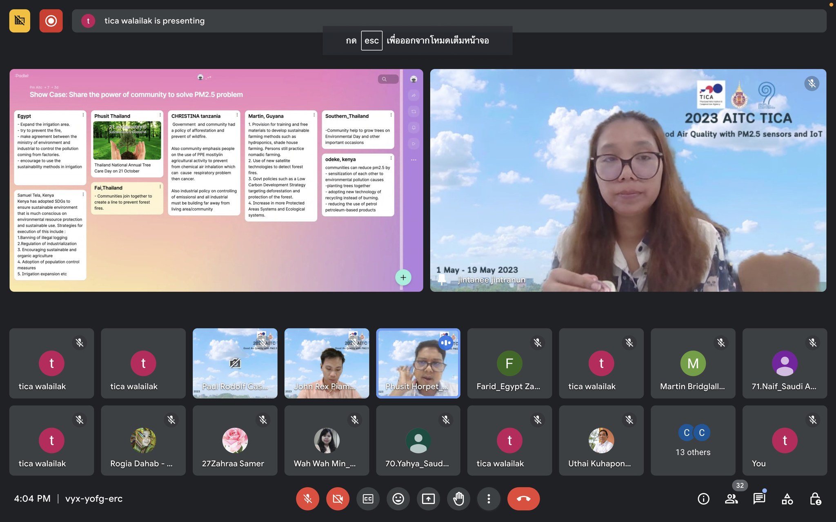Leave the call
836x522 pixels.
pos(523,498)
